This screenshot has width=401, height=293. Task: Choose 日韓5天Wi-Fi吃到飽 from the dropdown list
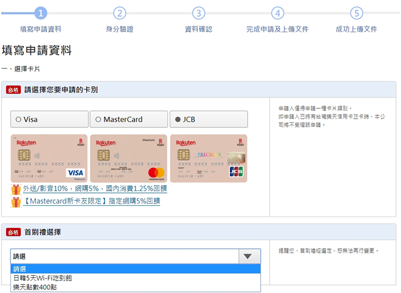135,278
